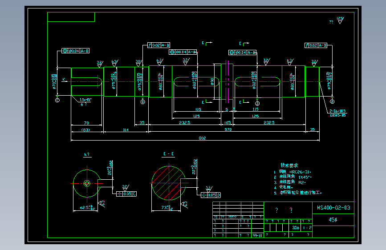
Task: Click the (83) reference dimension
Action: 85,130
